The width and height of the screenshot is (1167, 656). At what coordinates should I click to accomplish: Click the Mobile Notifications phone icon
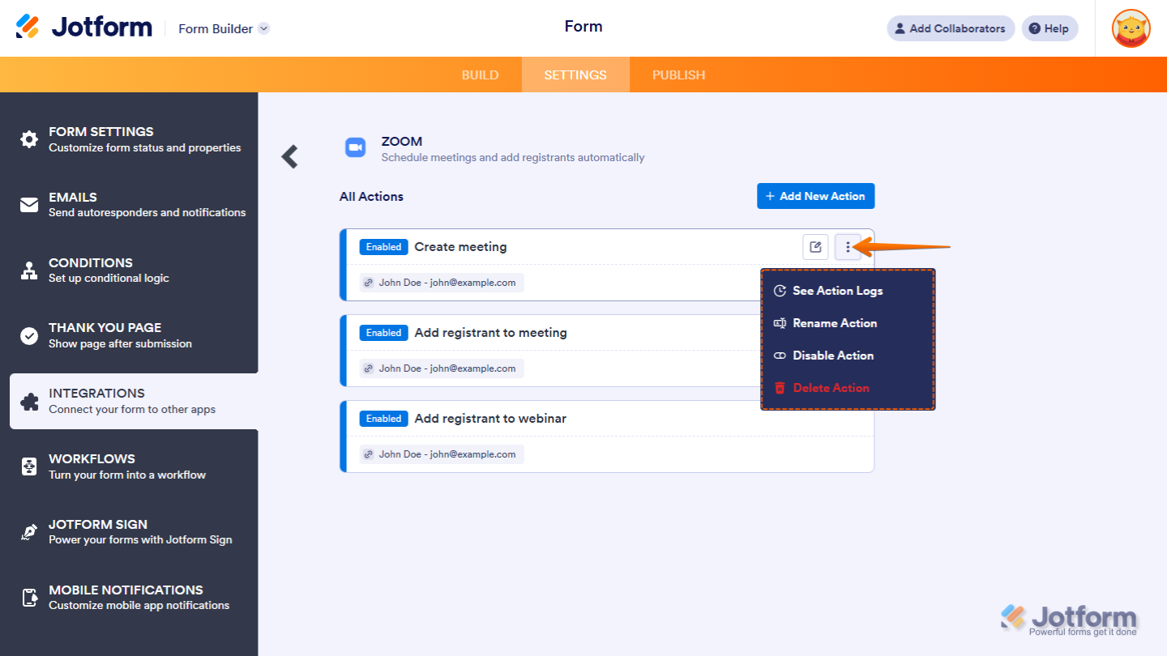[29, 598]
